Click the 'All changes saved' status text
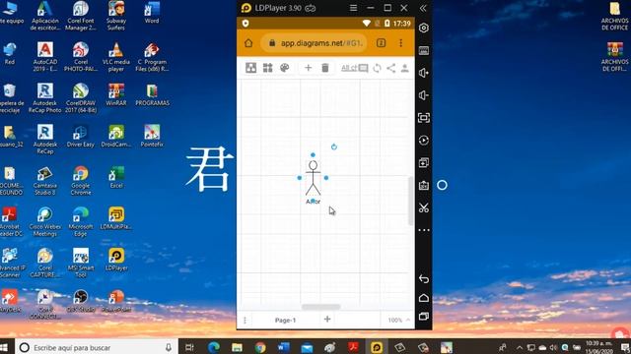This screenshot has height=354, width=631. [x=348, y=68]
